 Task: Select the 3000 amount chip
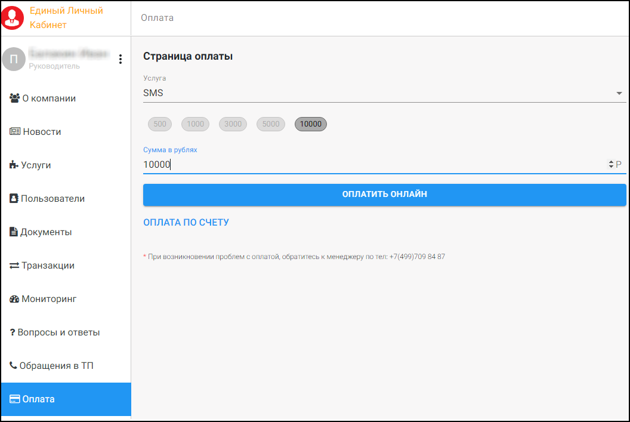(233, 124)
